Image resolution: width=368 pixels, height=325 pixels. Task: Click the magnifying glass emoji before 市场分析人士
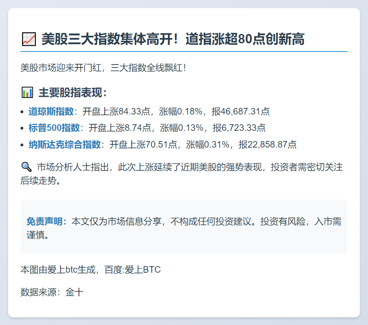click(x=26, y=167)
